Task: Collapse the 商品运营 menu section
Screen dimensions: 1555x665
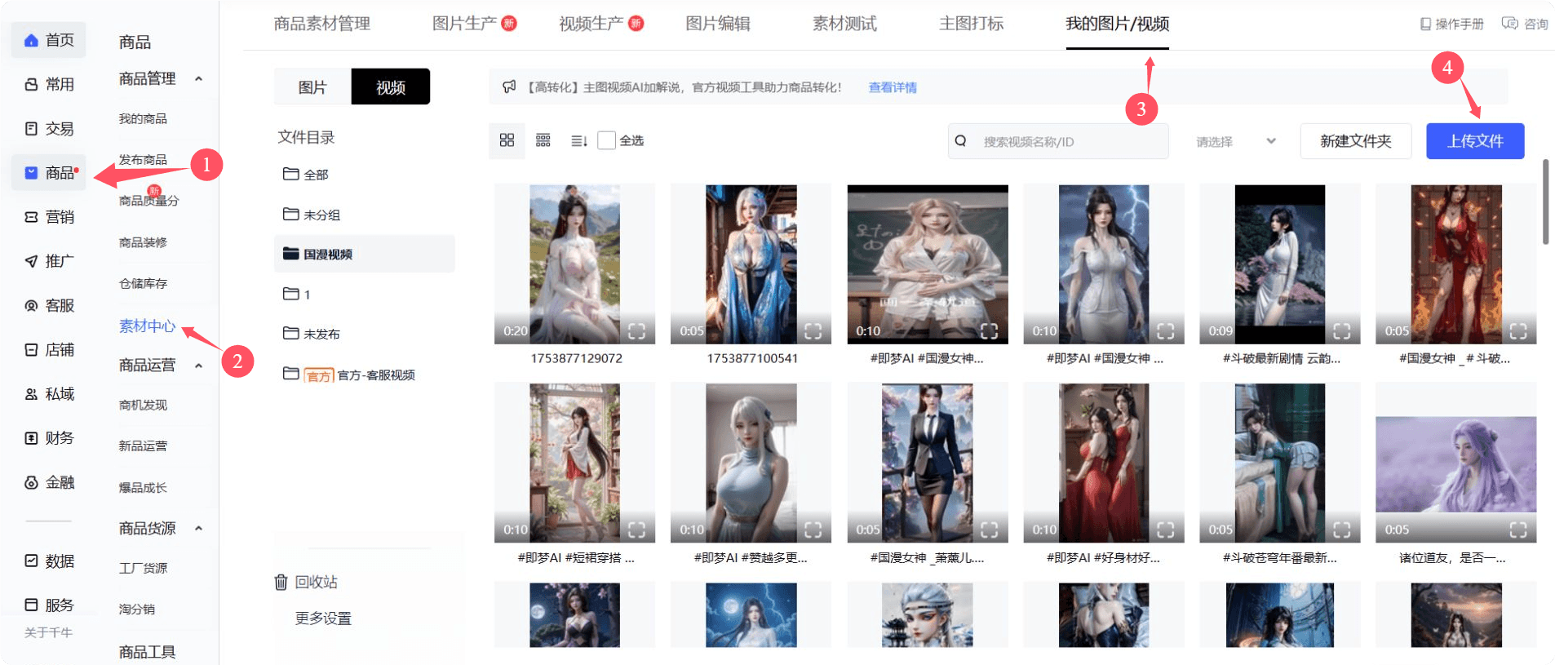Action: coord(198,366)
